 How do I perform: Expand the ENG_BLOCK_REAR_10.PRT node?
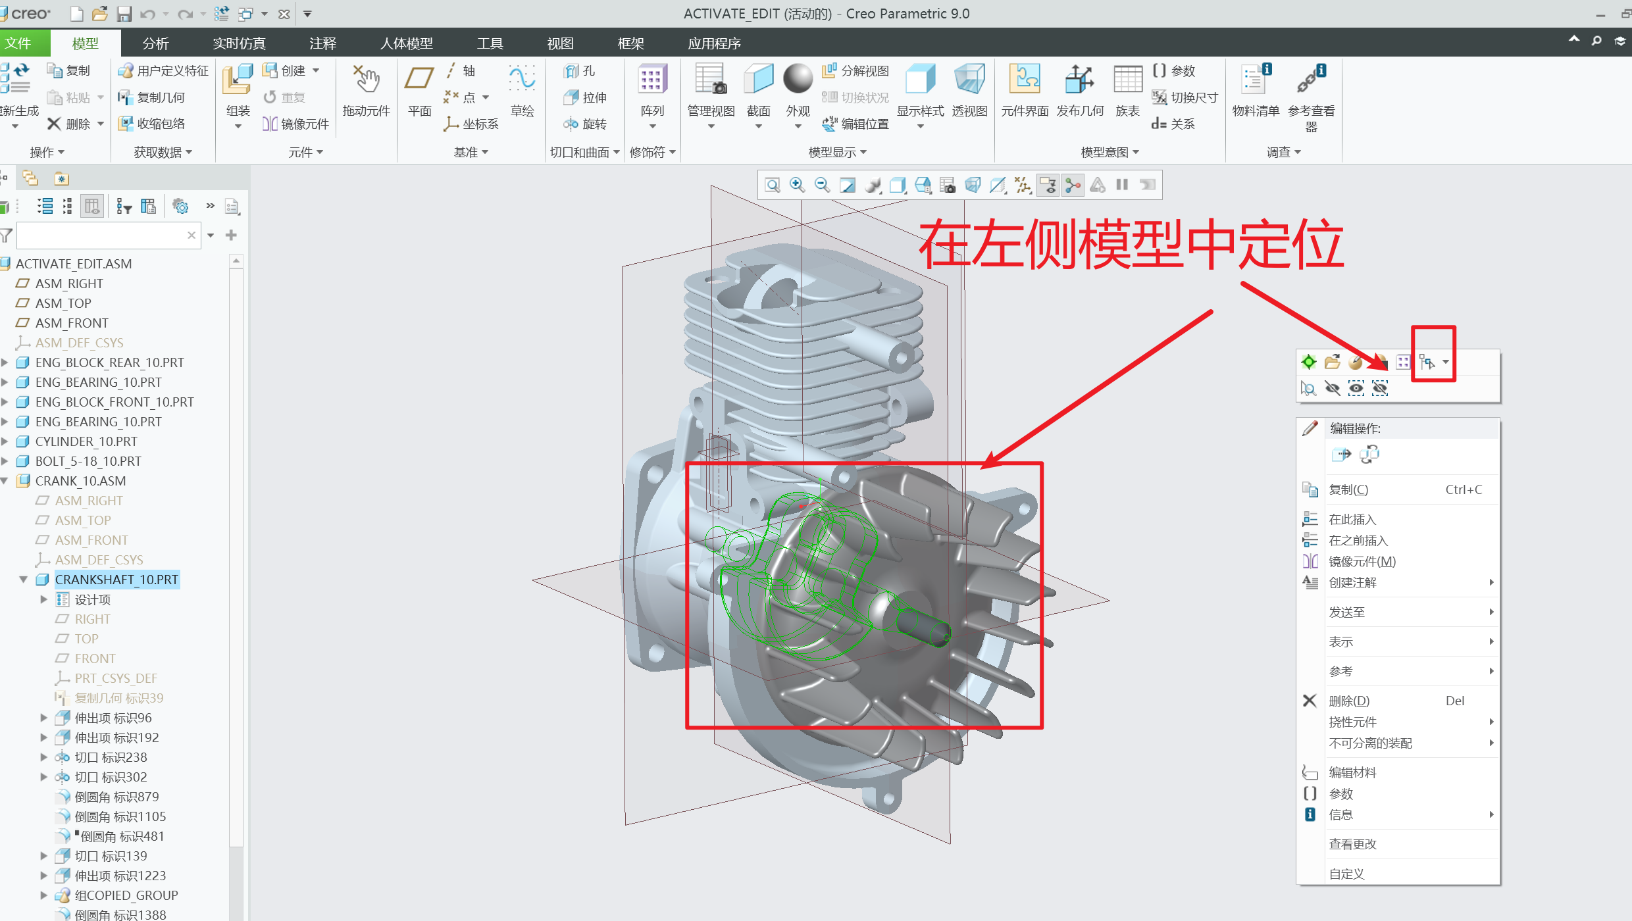[x=5, y=362]
